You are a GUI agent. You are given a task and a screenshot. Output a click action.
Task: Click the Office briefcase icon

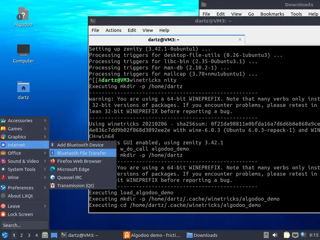(x=3, y=153)
